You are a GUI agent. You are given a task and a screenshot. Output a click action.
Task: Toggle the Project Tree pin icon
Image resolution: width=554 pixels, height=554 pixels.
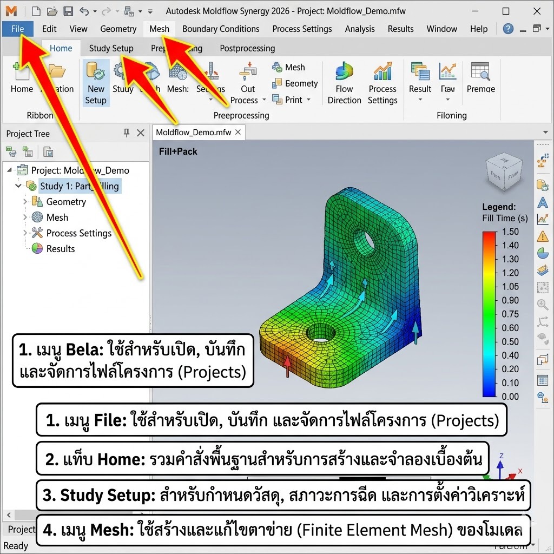point(127,133)
